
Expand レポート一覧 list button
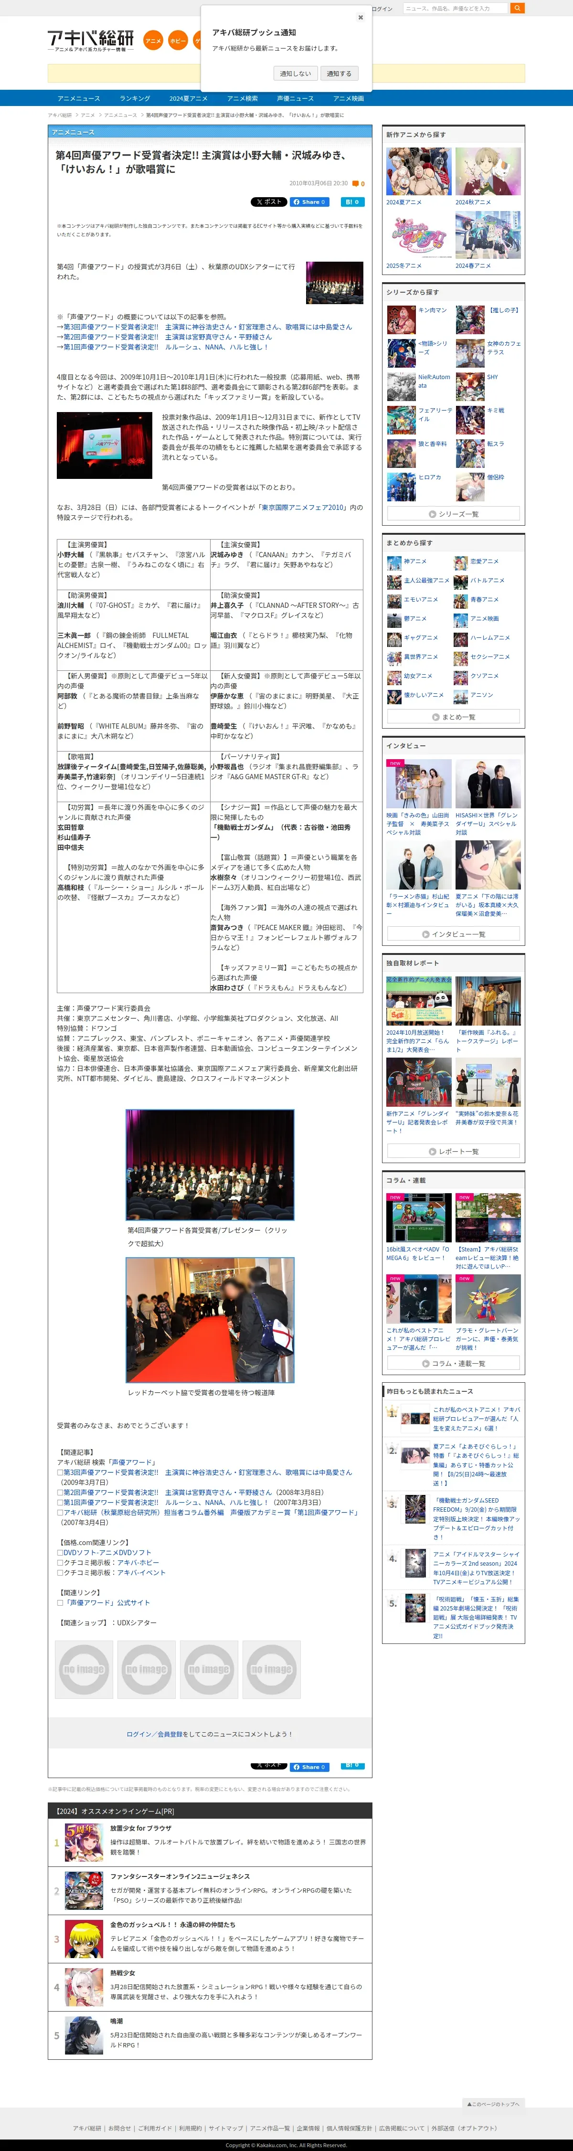pos(454,1152)
